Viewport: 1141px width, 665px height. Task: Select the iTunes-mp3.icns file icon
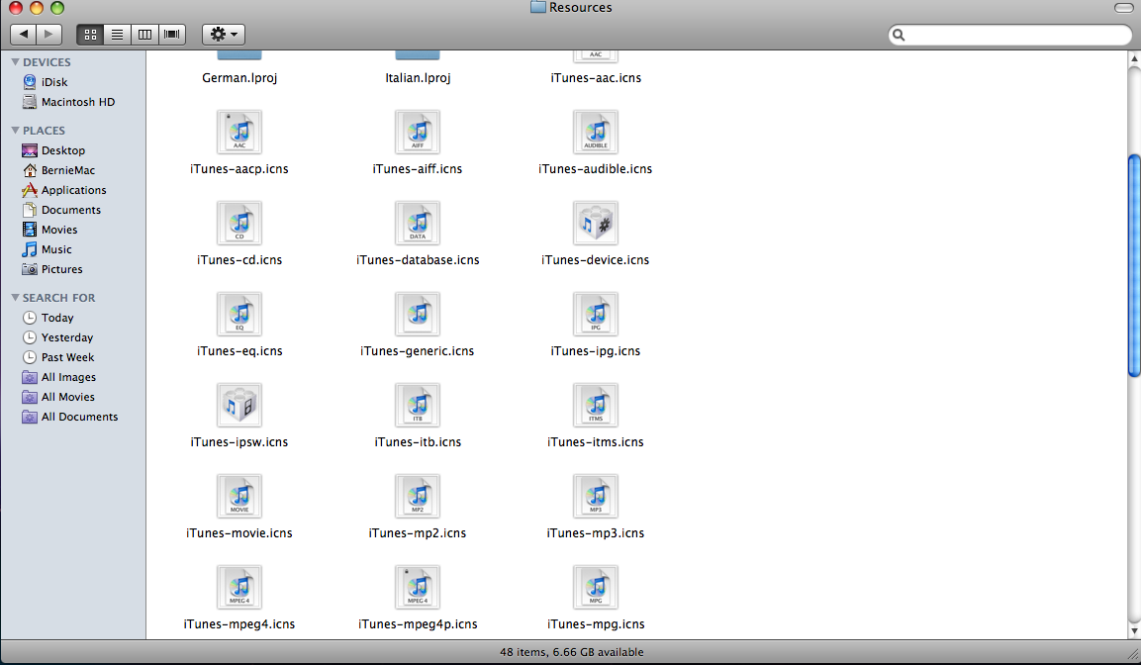click(x=596, y=496)
